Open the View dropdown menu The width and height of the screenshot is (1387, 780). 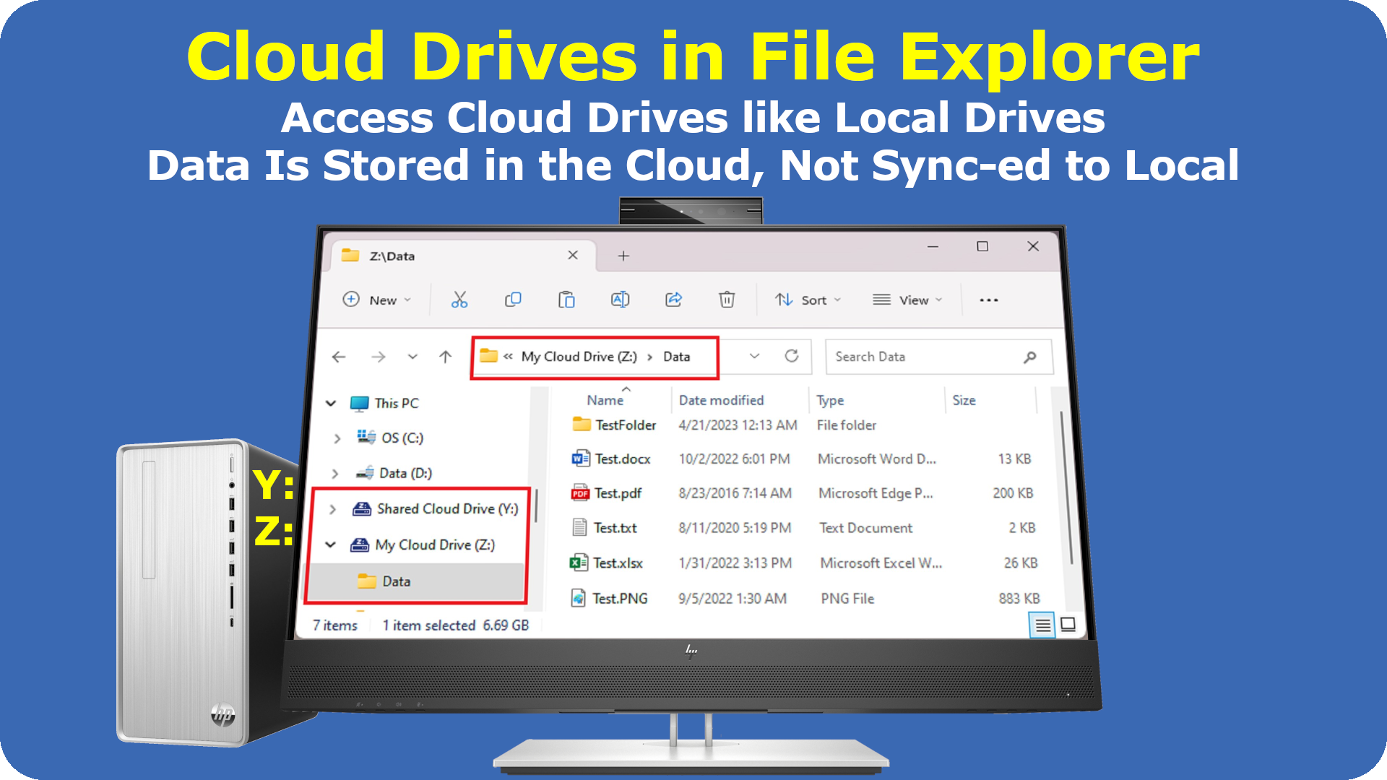point(907,300)
